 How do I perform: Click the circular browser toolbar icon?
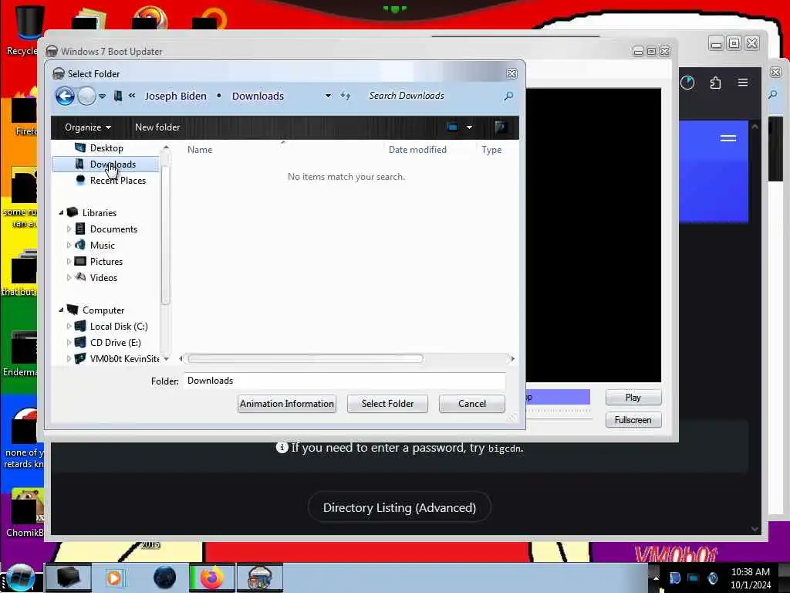[x=687, y=83]
